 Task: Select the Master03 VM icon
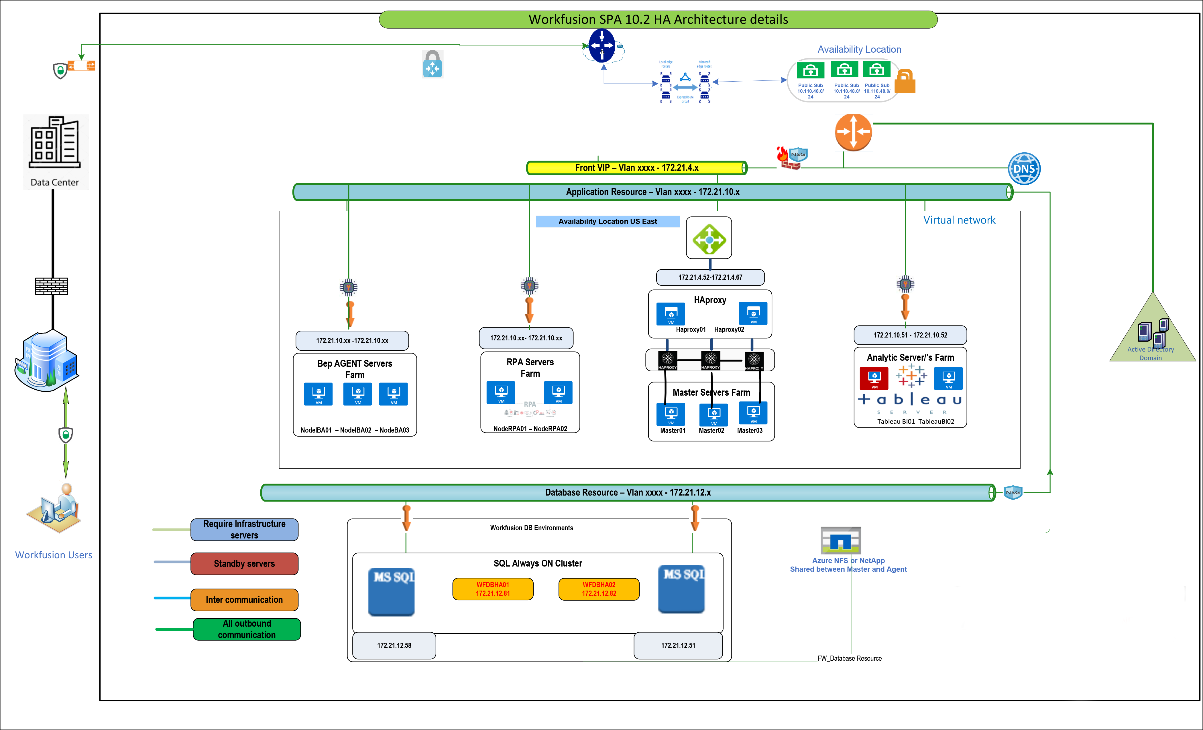(x=753, y=413)
